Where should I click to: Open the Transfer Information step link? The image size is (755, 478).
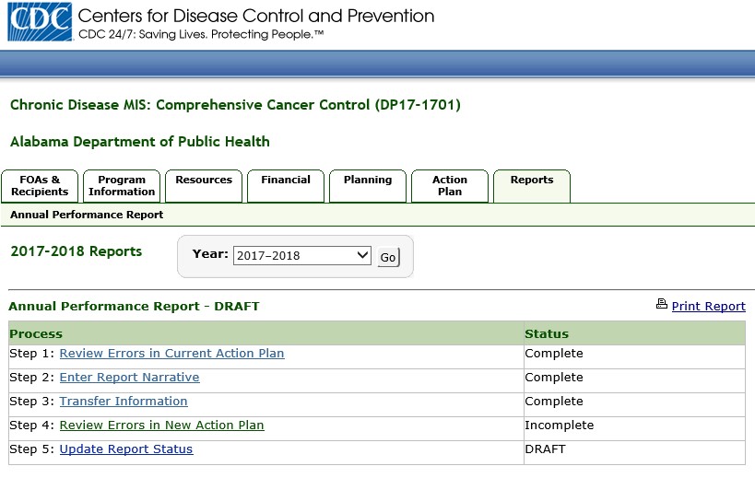[x=124, y=402]
